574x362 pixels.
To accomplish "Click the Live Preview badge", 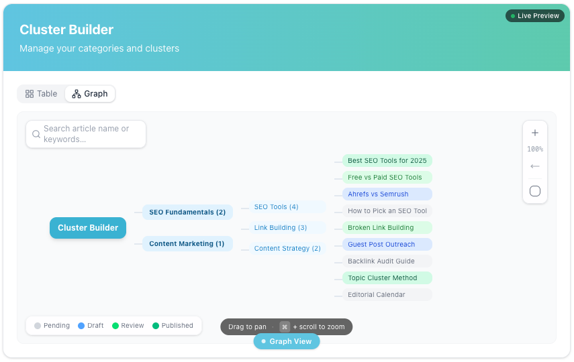I will 535,15.
